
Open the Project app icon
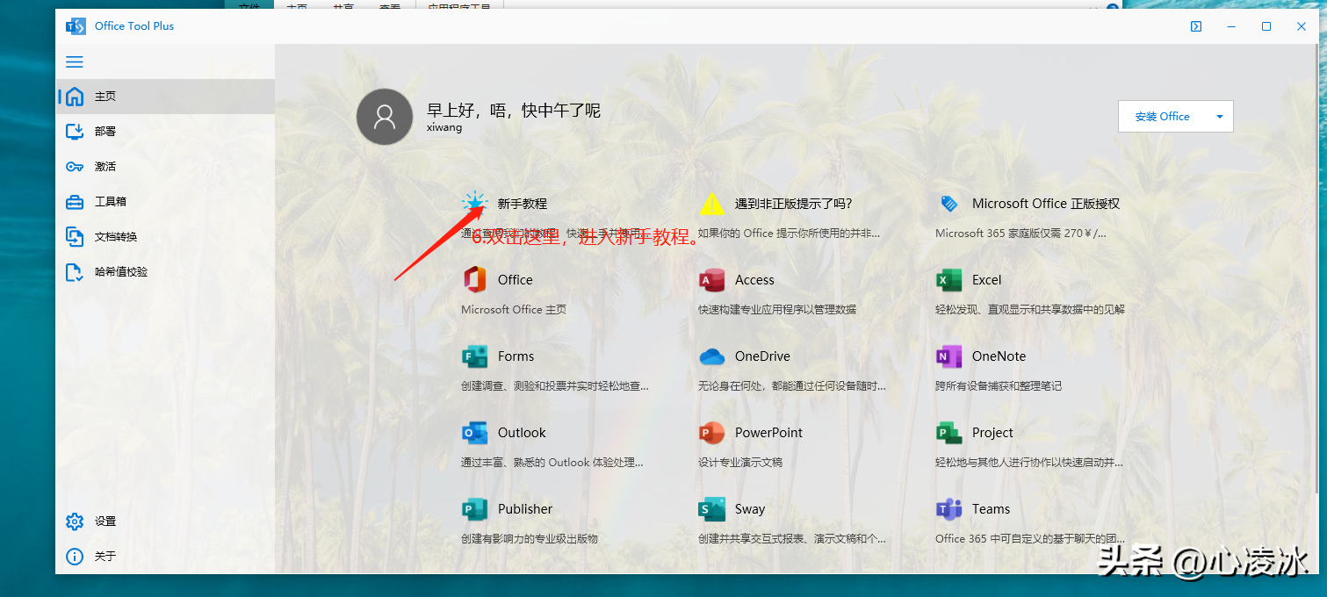point(949,433)
